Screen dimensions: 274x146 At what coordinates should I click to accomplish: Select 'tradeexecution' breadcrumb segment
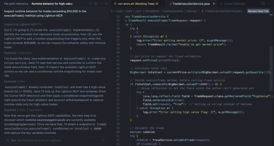173,11
